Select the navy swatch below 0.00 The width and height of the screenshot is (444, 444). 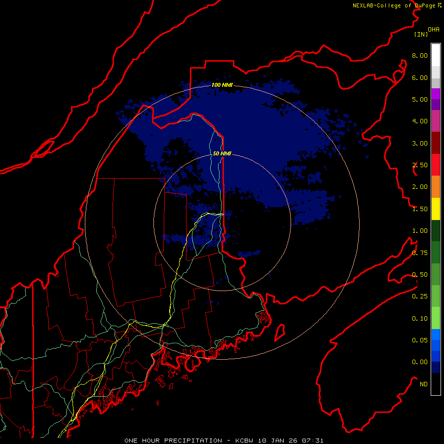tap(436, 368)
